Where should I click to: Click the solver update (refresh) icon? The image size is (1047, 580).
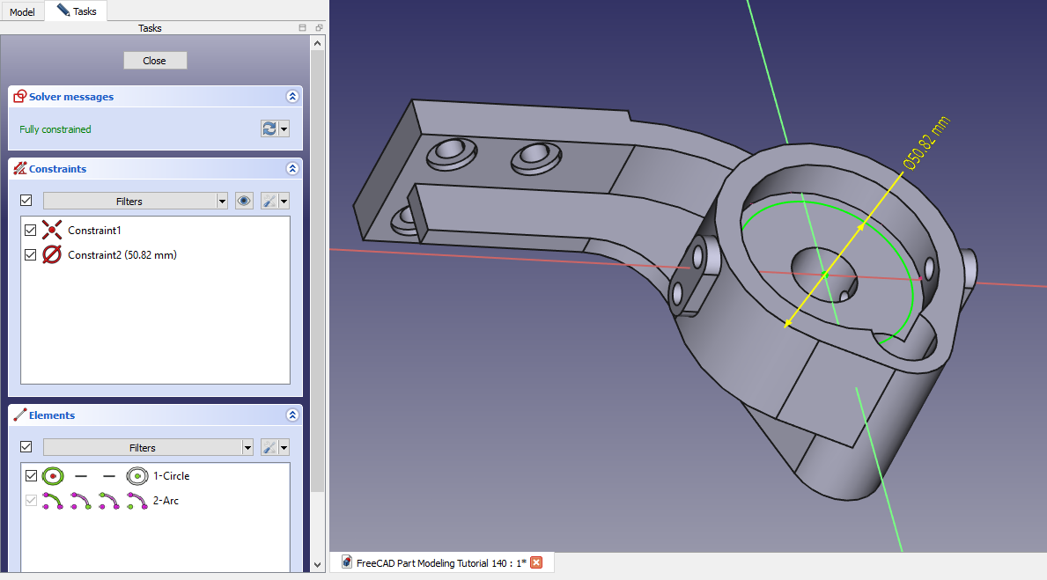(x=269, y=128)
